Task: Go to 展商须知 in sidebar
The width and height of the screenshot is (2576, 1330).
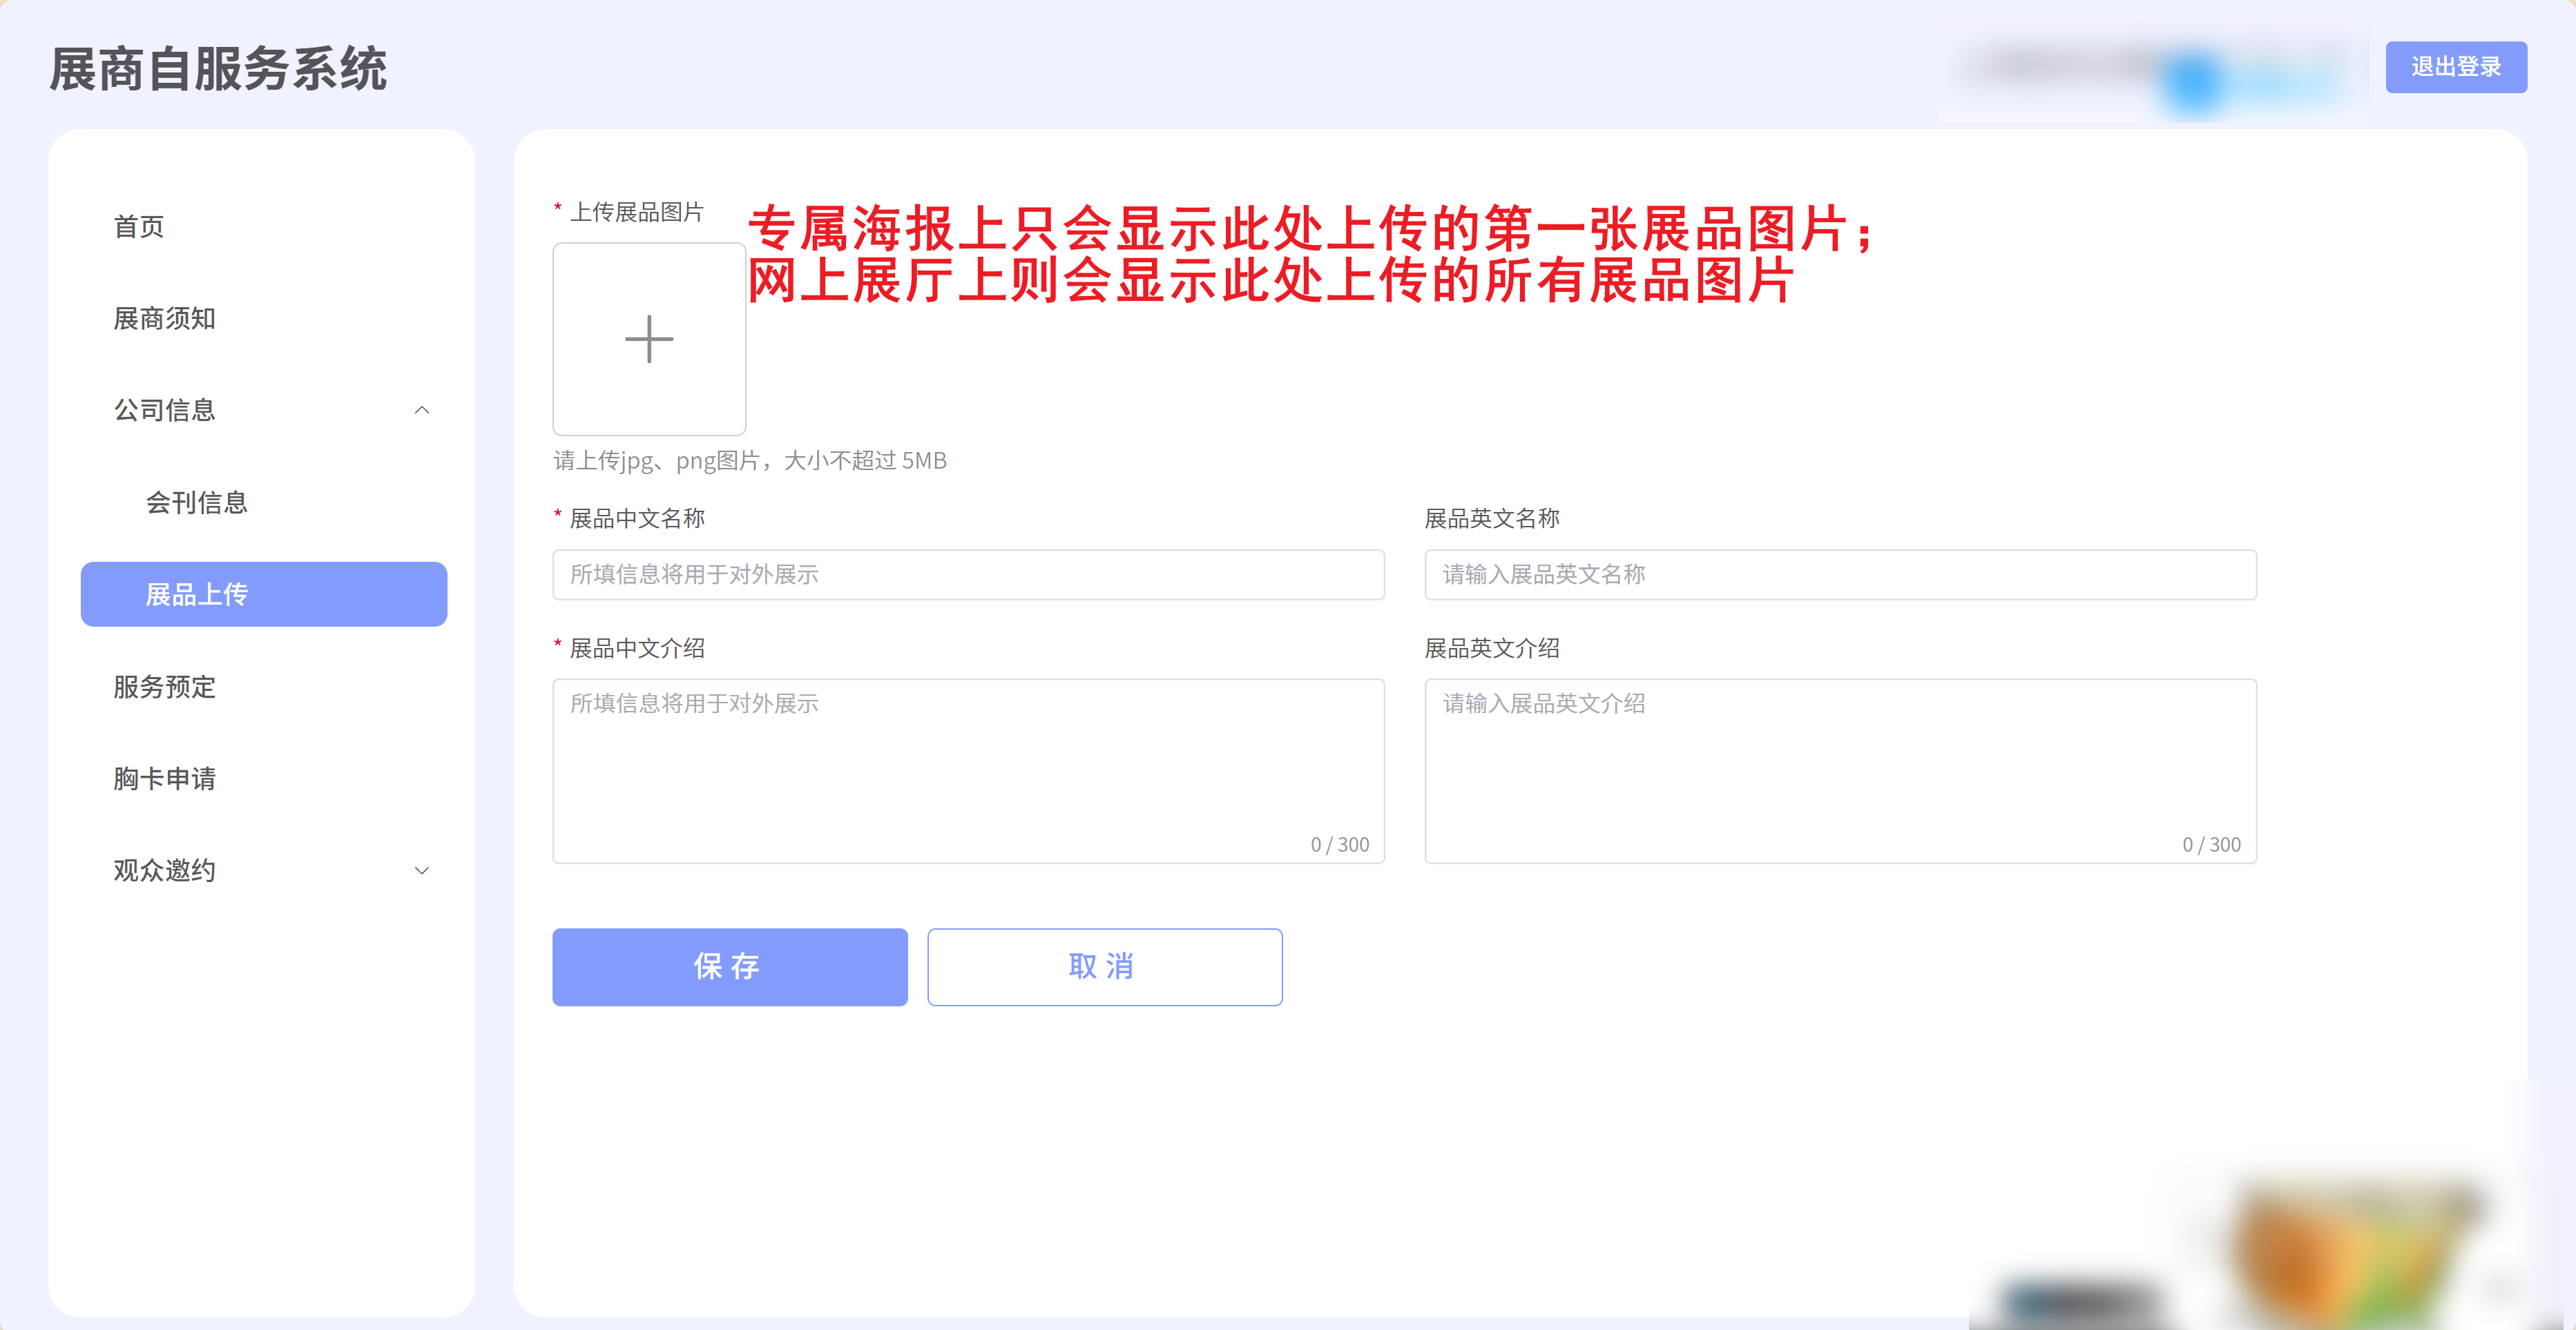Action: click(x=165, y=319)
